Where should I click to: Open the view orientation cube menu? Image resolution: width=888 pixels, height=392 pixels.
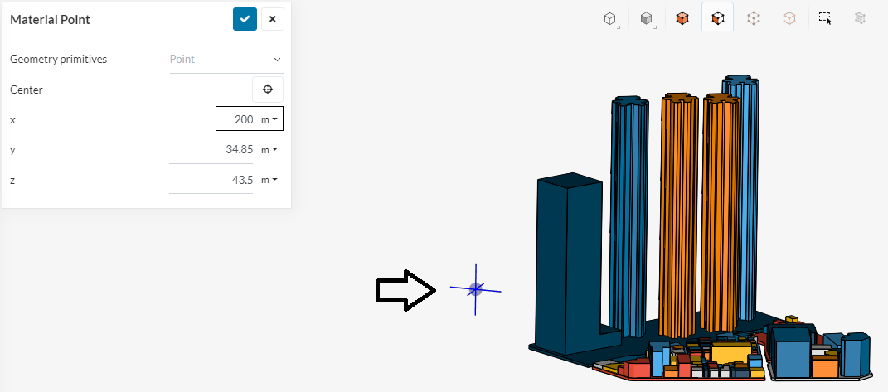610,19
